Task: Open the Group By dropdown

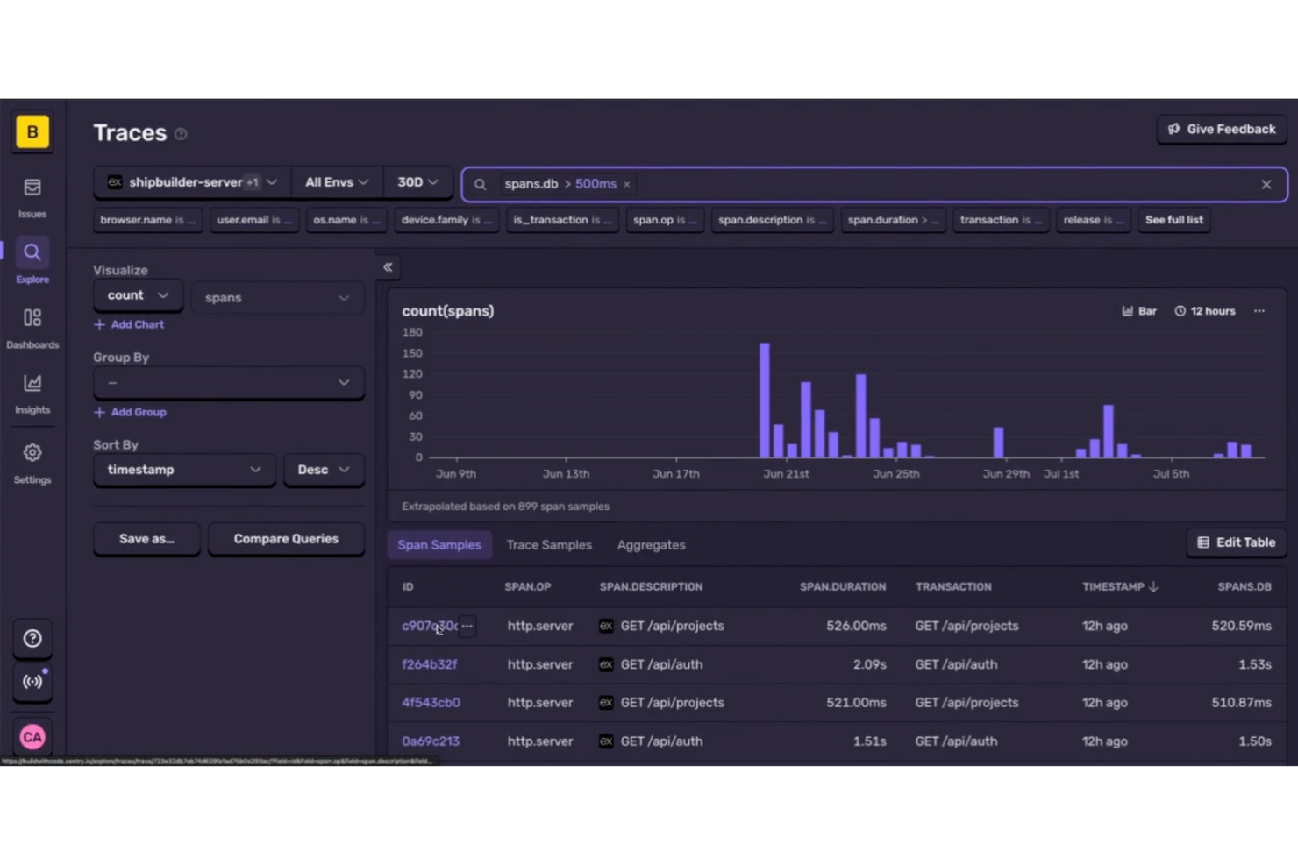Action: click(x=228, y=382)
